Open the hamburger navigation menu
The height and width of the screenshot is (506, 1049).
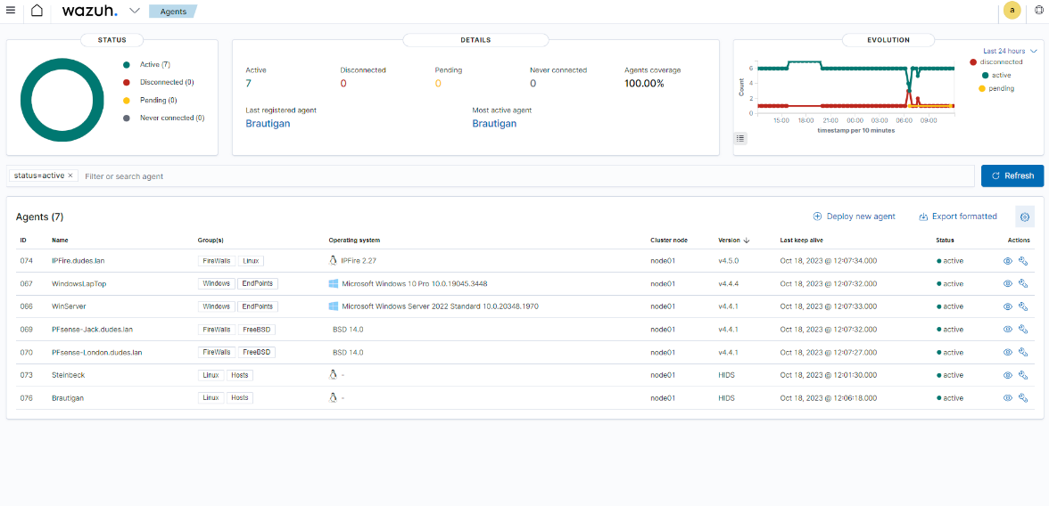(11, 11)
